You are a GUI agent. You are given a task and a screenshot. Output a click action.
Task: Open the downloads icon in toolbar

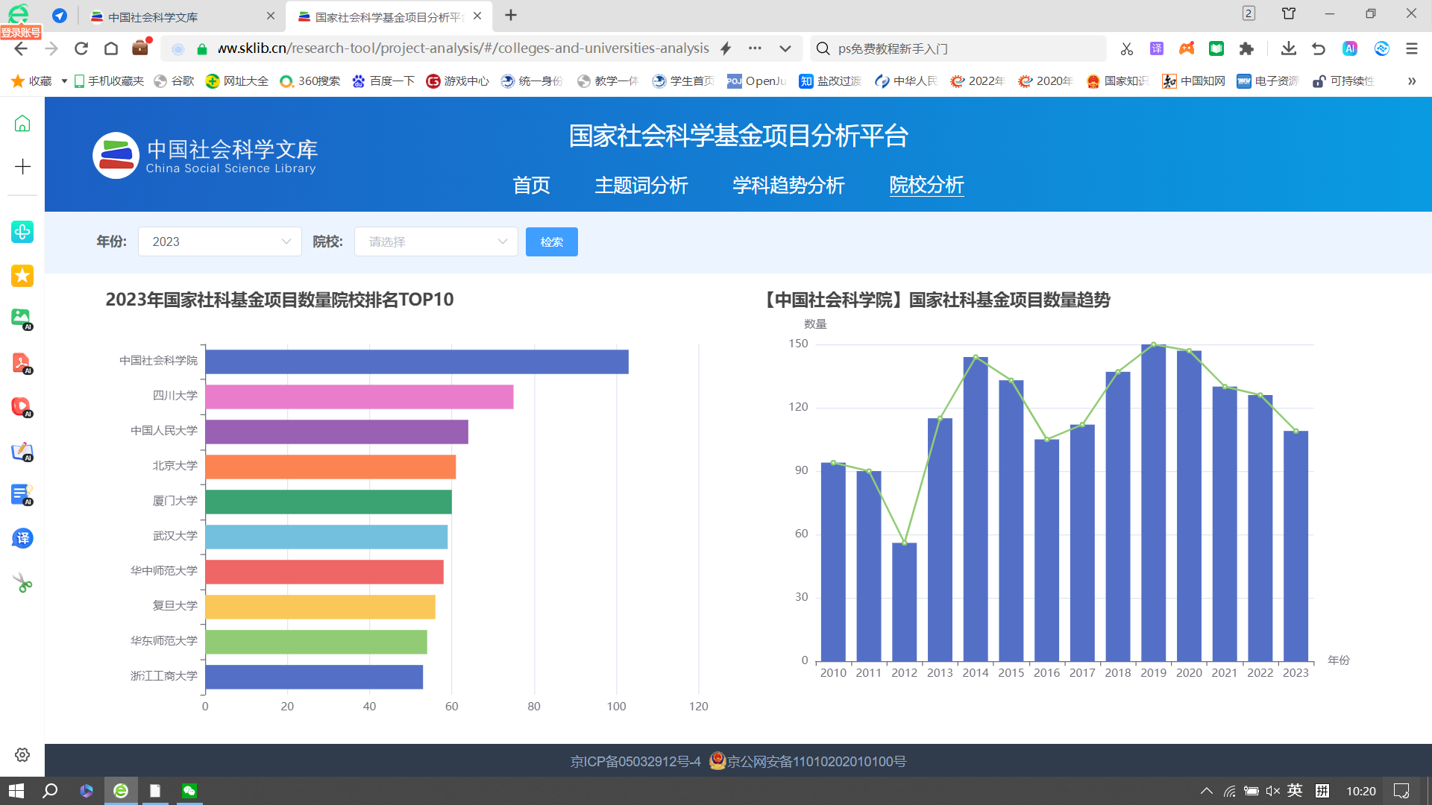click(x=1288, y=48)
